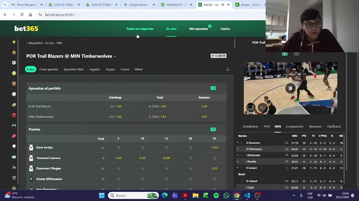Pick Deni Avdija 25 points at 1.062
The width and height of the screenshot is (359, 201).
pos(214,147)
